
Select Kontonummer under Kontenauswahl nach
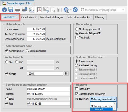click(7, 51)
